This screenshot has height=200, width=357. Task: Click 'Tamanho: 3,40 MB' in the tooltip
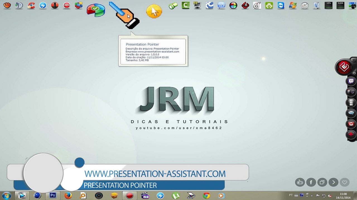(137, 60)
